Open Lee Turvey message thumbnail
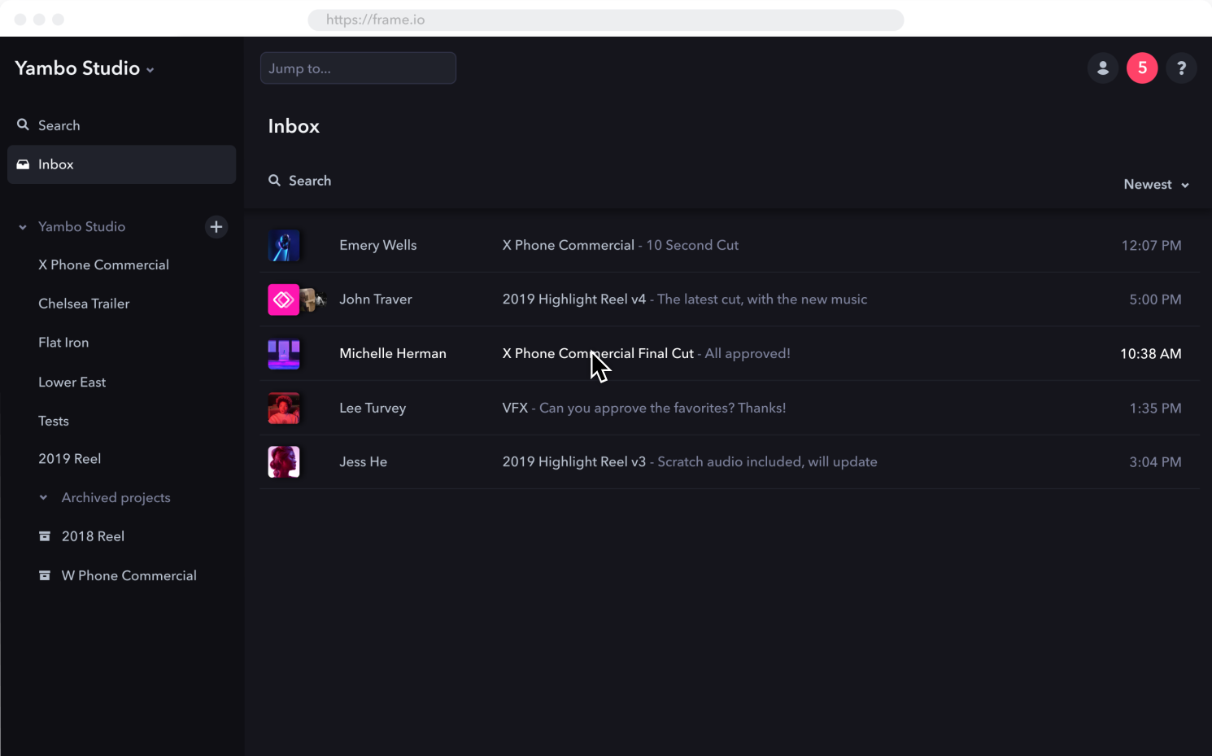Viewport: 1212px width, 756px height. coord(284,409)
